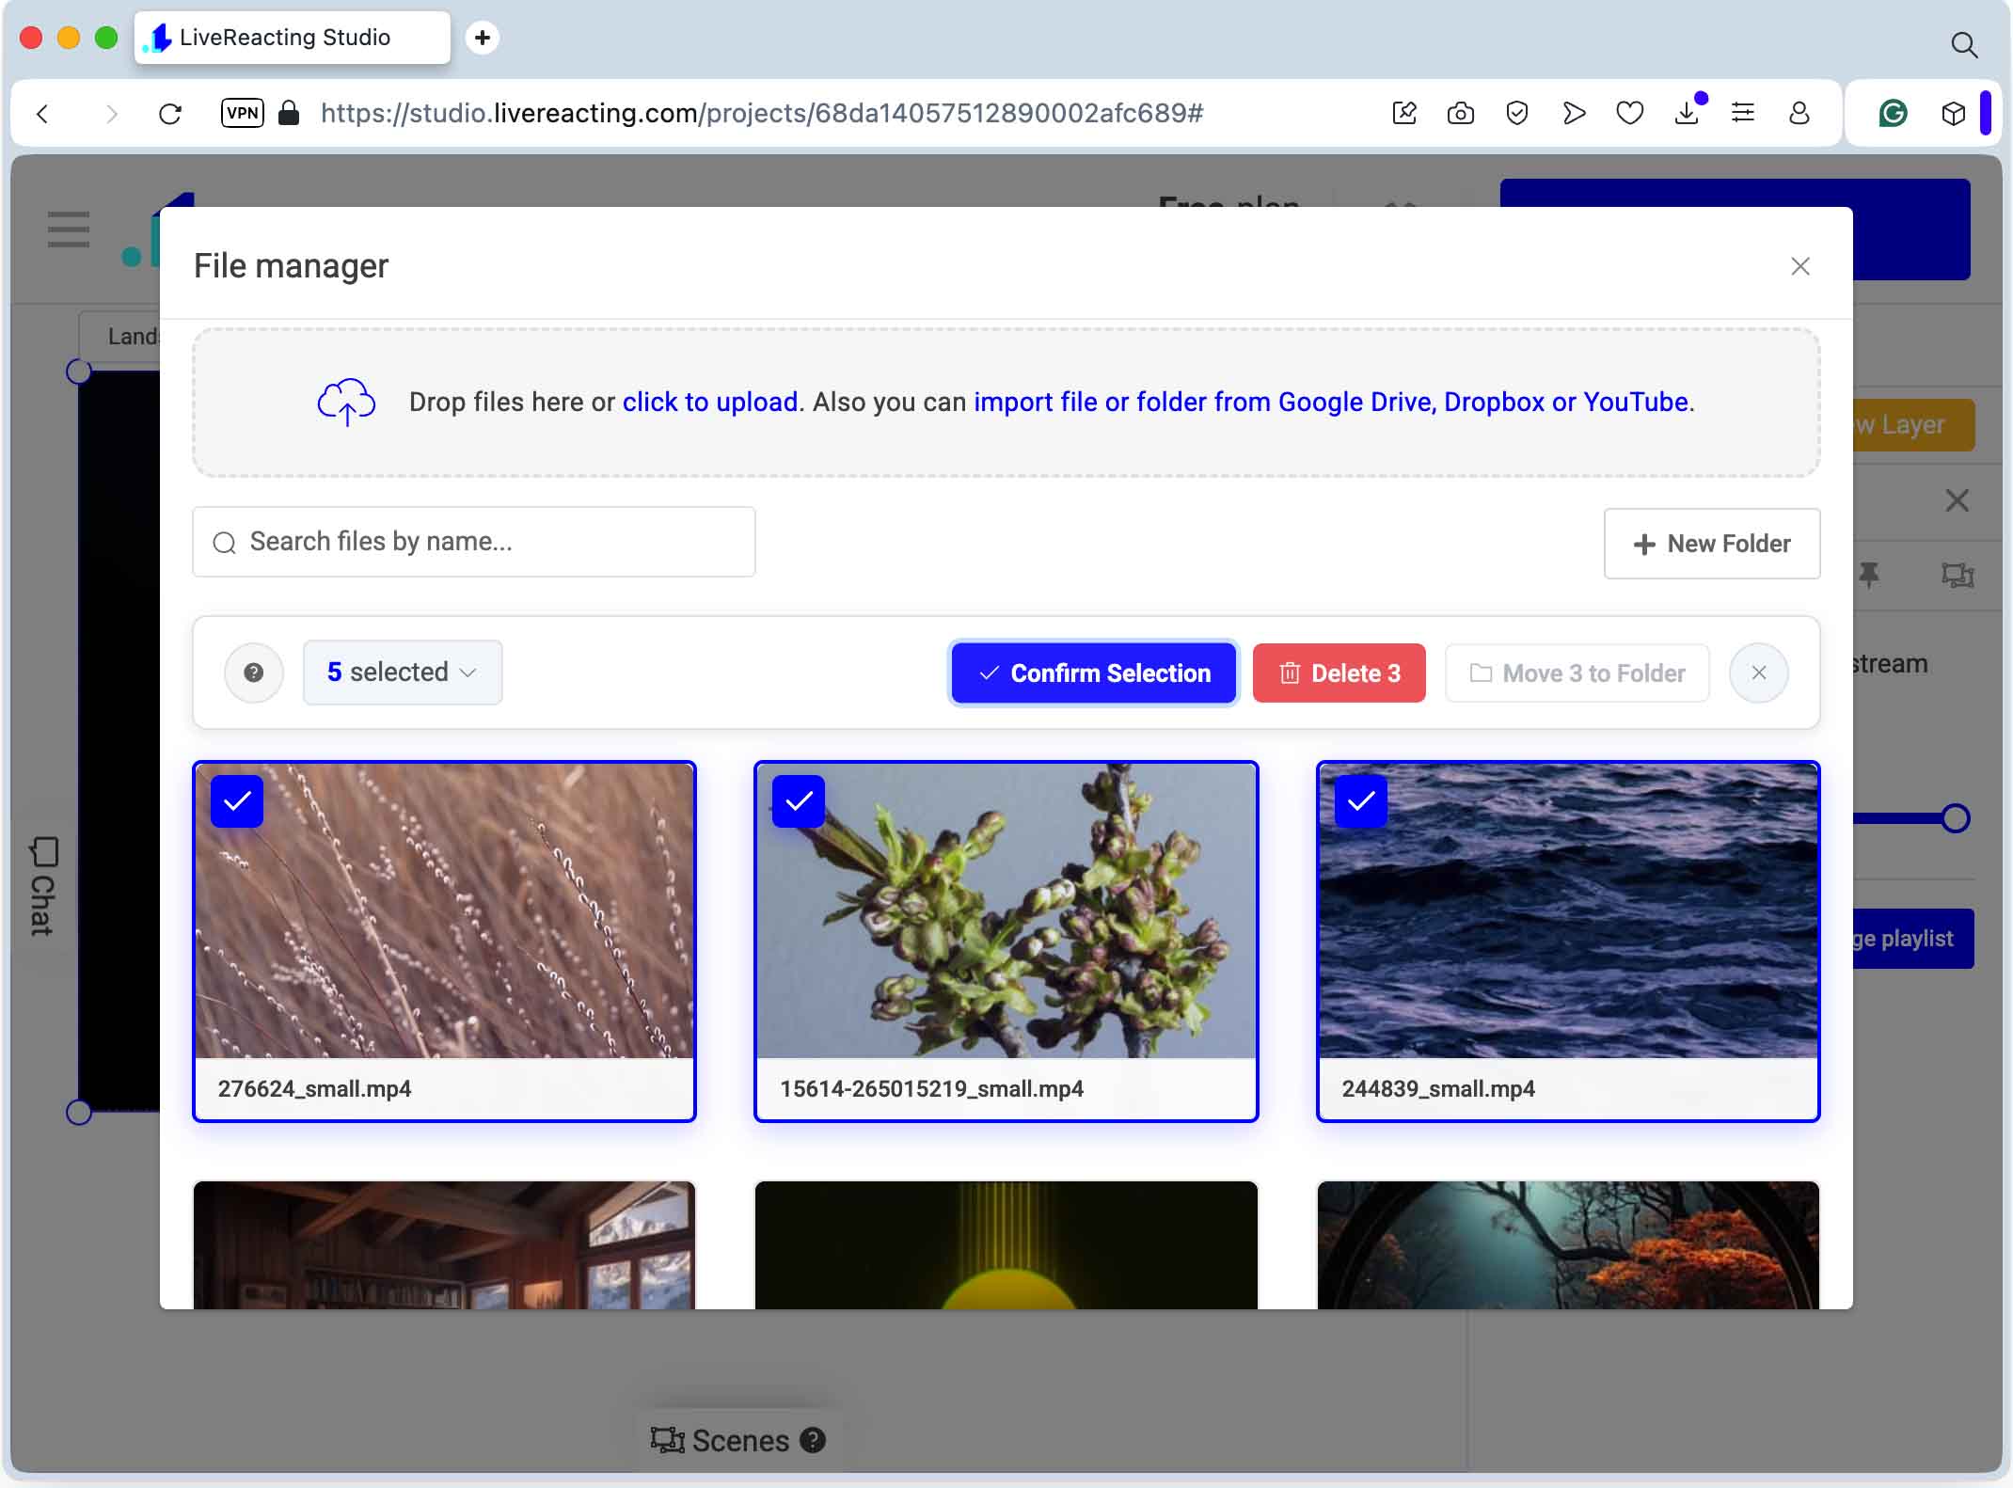Open the browser downloads icon
This screenshot has width=2013, height=1488.
click(x=1687, y=114)
